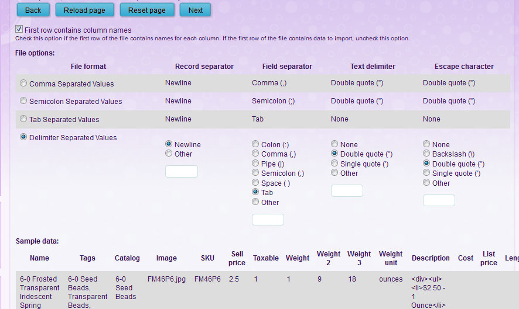This screenshot has height=309, width=519.
Task: Focus the custom field separator input box
Action: 268,220
